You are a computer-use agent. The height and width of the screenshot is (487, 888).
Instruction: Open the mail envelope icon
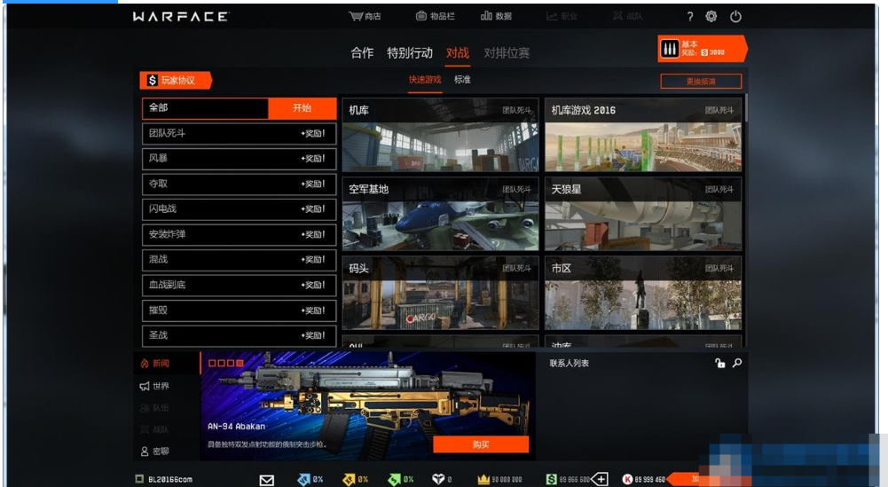[x=266, y=480]
